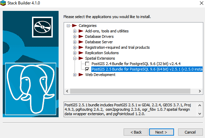Click the description box scroll down arrow

pyautogui.click(x=200, y=114)
